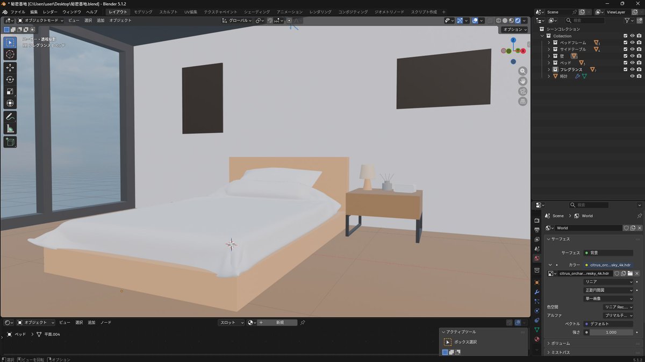Open 追加 menu in 3D viewport header
The height and width of the screenshot is (362, 645).
(101, 20)
